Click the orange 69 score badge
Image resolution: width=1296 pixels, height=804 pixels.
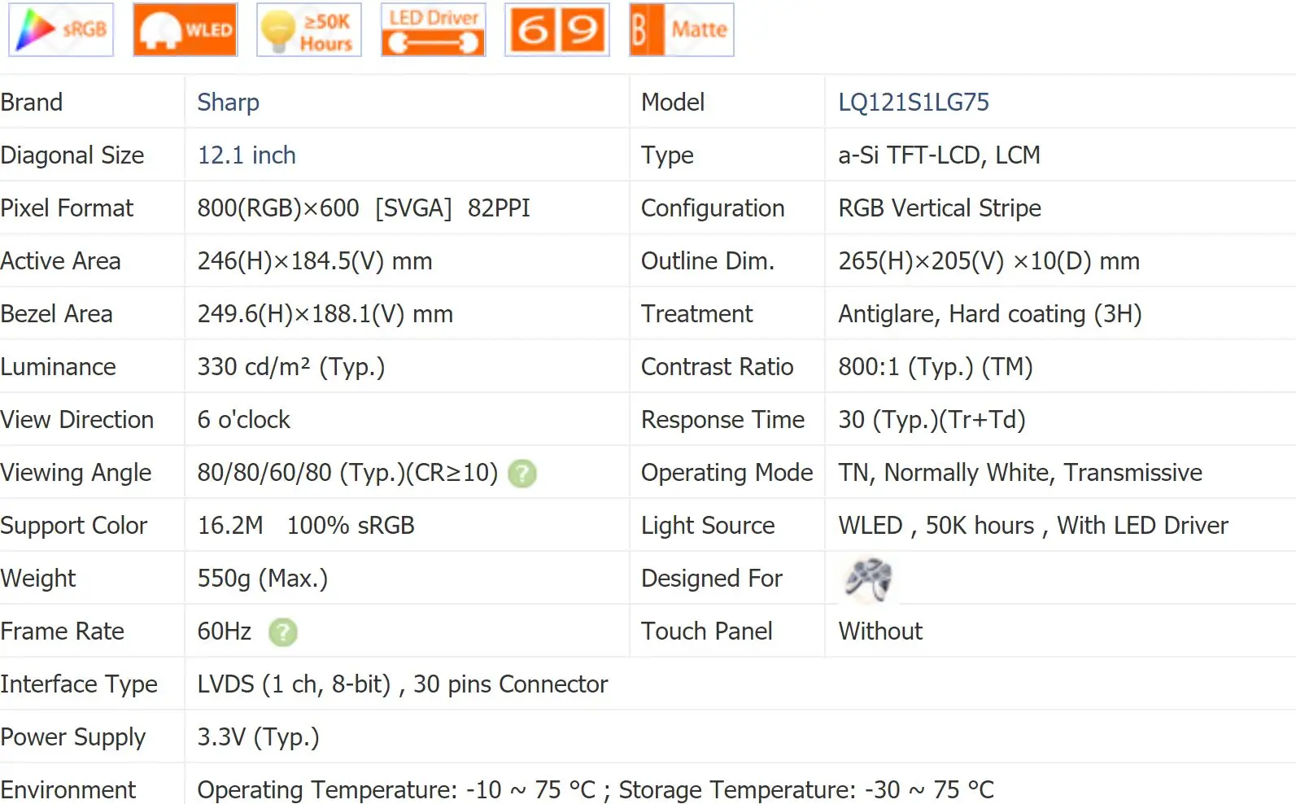557,30
